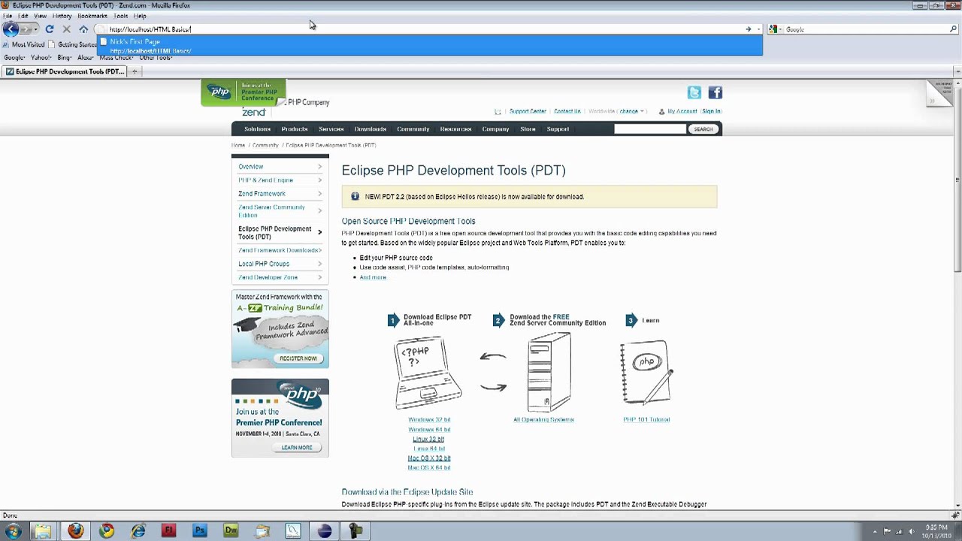Download the Linux 32 bit PDT
962x541 pixels.
point(428,439)
